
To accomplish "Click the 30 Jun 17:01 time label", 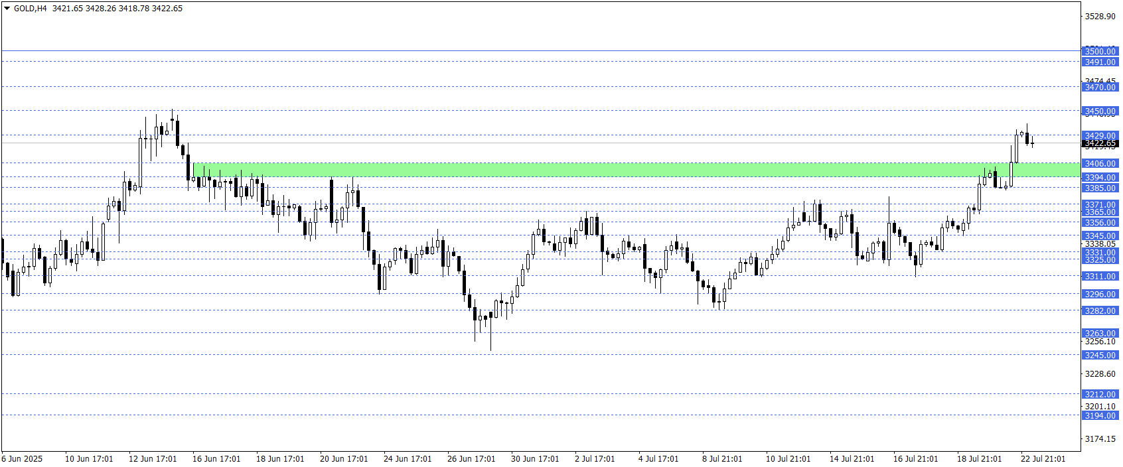I will click(535, 459).
